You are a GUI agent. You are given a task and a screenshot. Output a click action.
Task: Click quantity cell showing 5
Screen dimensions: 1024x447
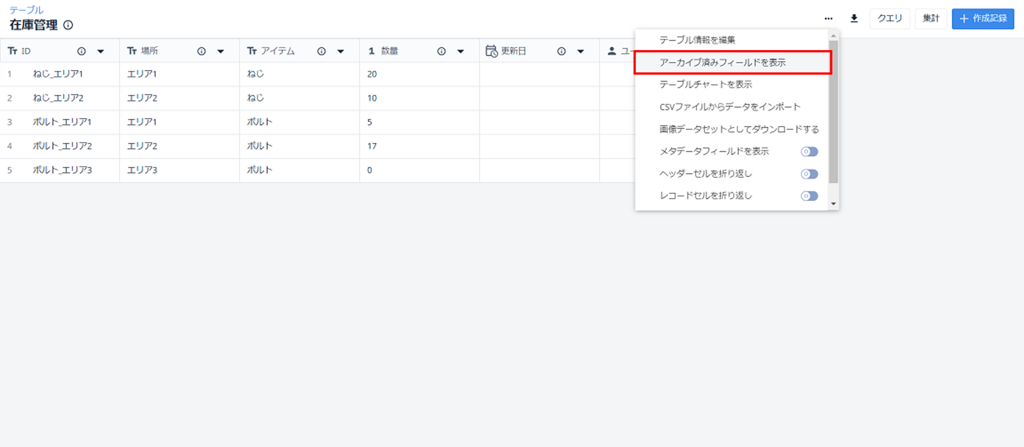click(419, 122)
